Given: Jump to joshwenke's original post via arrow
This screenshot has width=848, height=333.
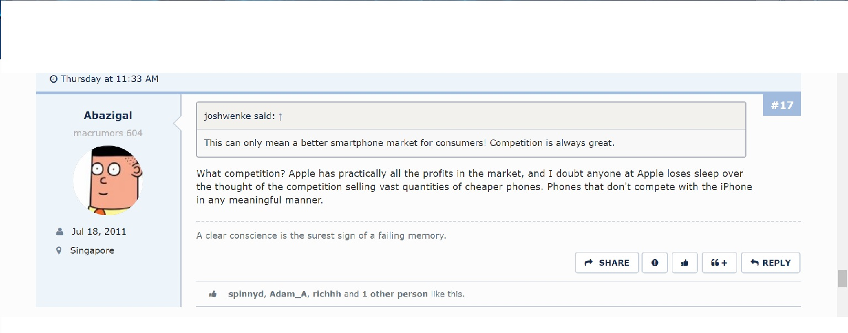Looking at the screenshot, I should 280,116.
